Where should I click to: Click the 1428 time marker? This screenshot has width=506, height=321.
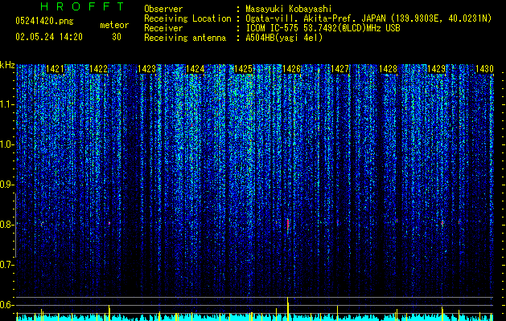(x=388, y=69)
